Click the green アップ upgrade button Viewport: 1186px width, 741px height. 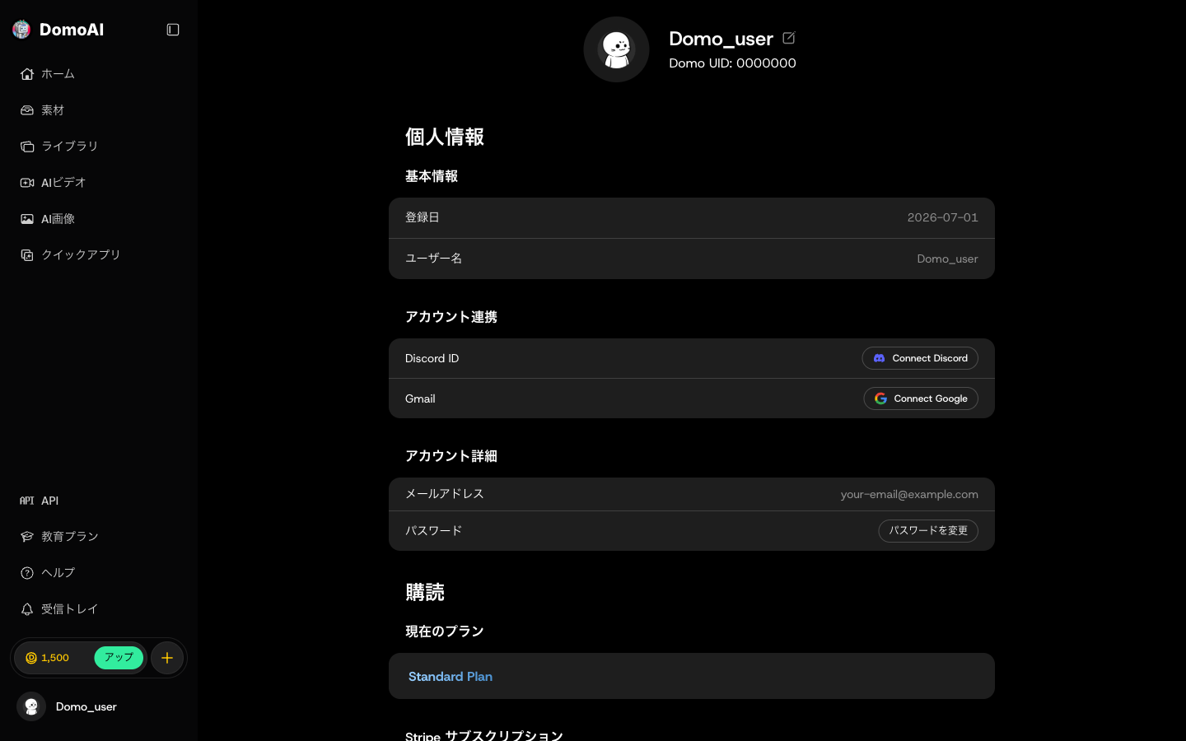click(119, 658)
